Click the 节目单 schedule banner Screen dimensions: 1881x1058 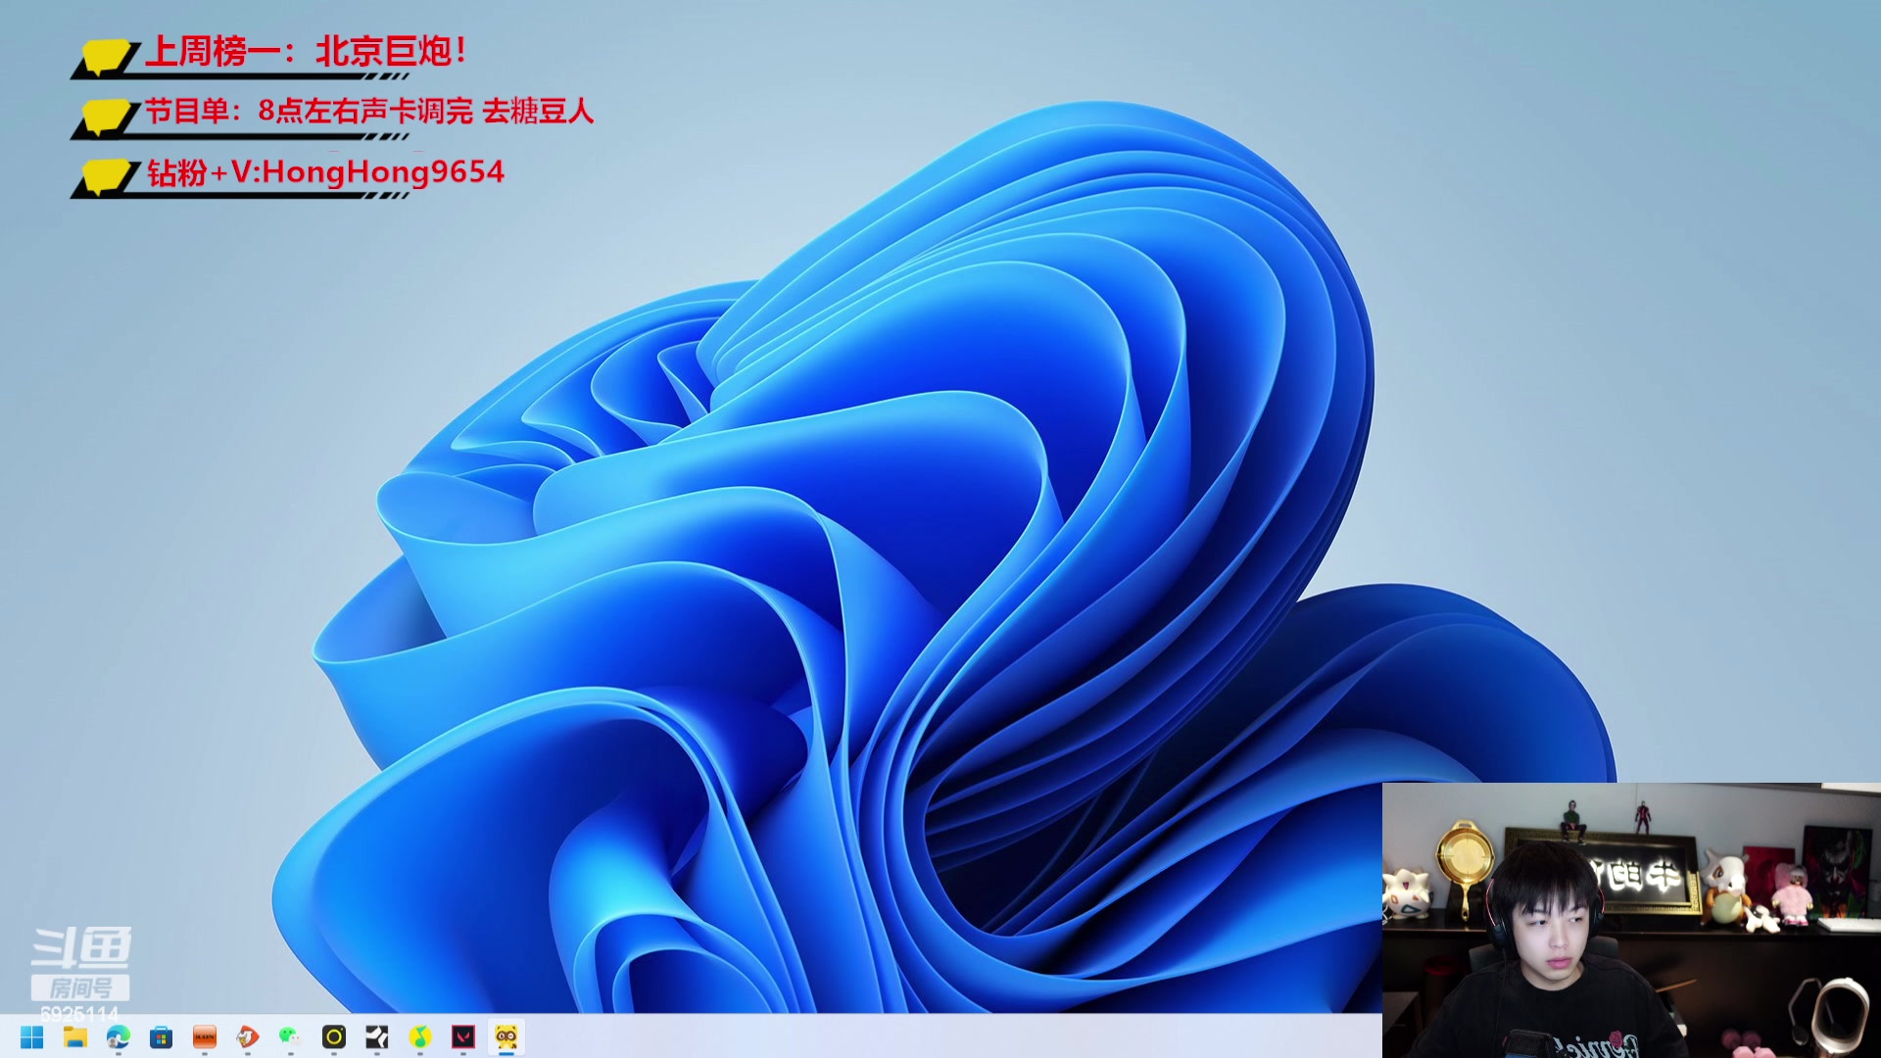333,116
